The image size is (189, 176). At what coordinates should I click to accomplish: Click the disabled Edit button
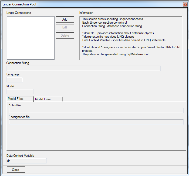(65, 27)
